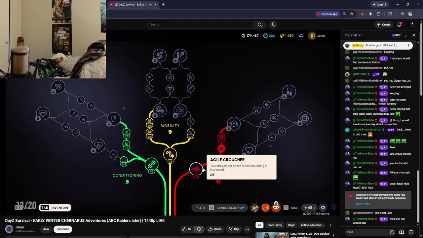423x238 pixels.
Task: Open the Chrome profile avatar
Action: click(410, 14)
